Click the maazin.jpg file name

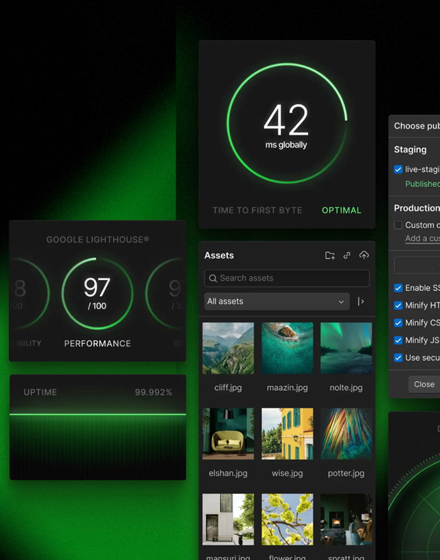tap(287, 387)
